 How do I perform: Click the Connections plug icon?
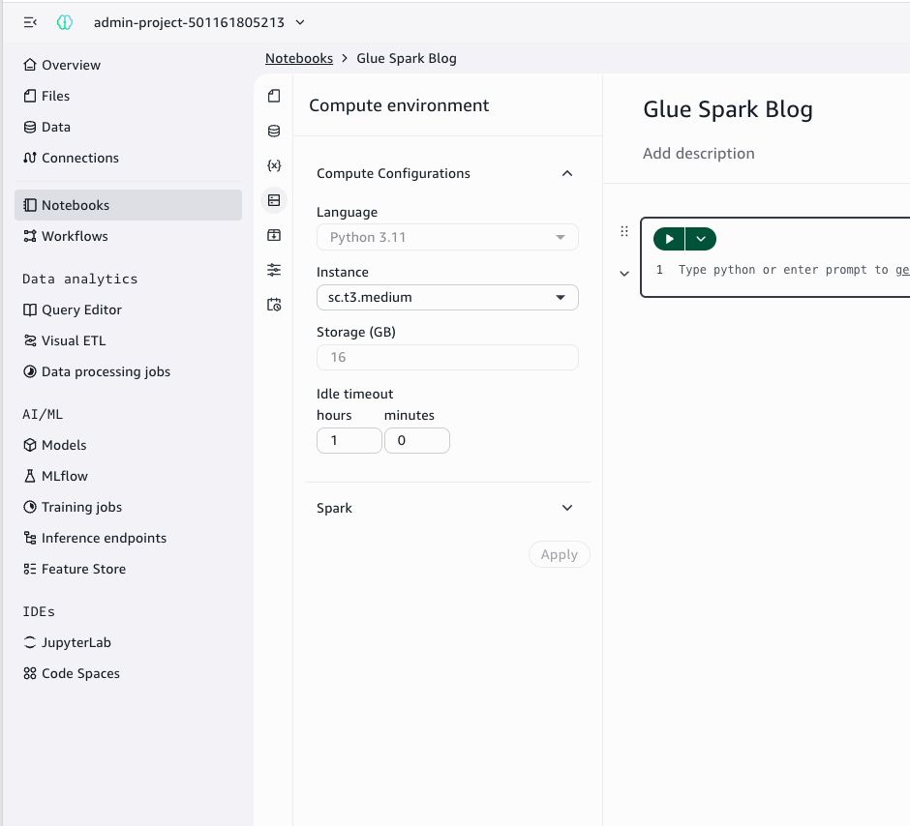tap(30, 158)
